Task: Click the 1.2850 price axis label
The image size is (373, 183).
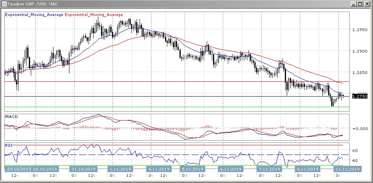Action: click(x=359, y=72)
